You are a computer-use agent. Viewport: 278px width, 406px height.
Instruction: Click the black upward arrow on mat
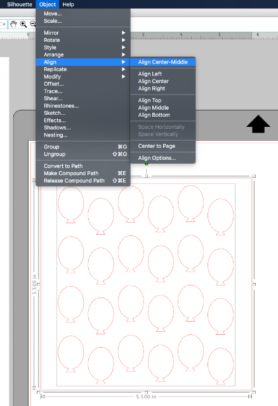[x=258, y=124]
